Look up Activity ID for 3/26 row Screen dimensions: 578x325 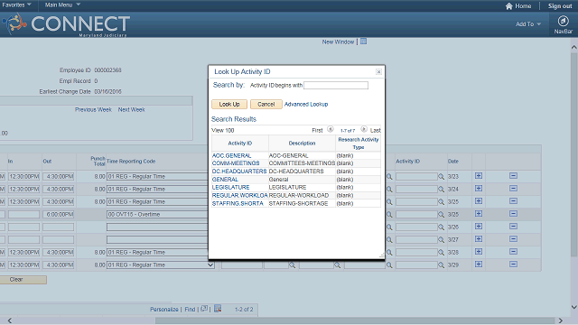[441, 227]
